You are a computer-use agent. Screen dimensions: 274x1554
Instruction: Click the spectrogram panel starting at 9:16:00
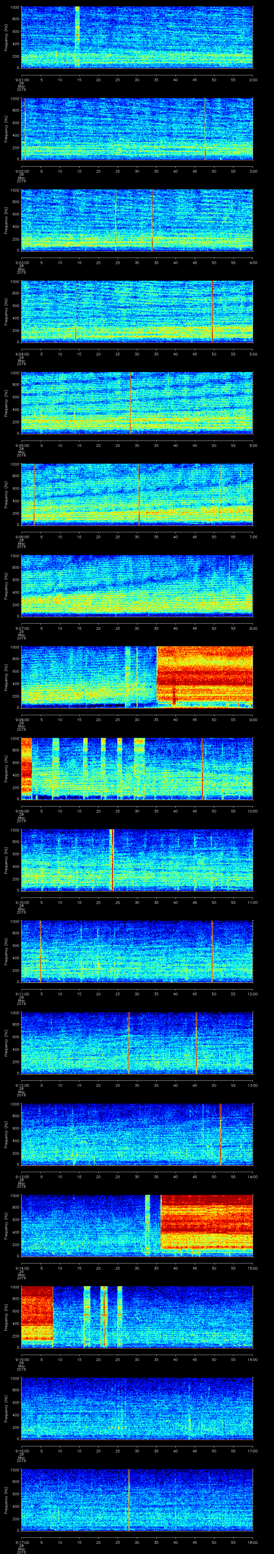(137, 1409)
